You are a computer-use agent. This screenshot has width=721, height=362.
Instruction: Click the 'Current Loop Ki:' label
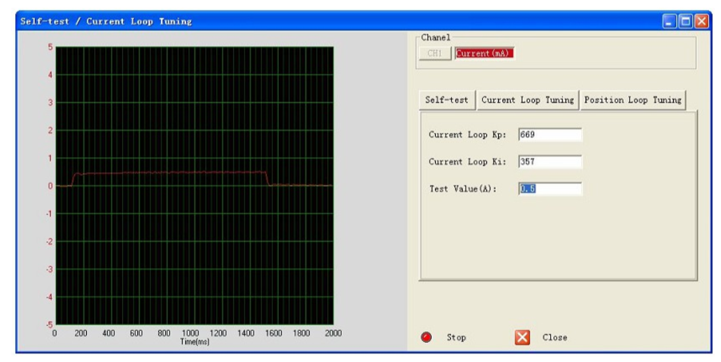467,162
